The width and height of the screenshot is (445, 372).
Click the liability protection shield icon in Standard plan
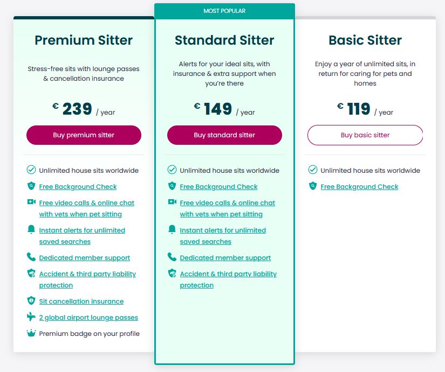[172, 273]
